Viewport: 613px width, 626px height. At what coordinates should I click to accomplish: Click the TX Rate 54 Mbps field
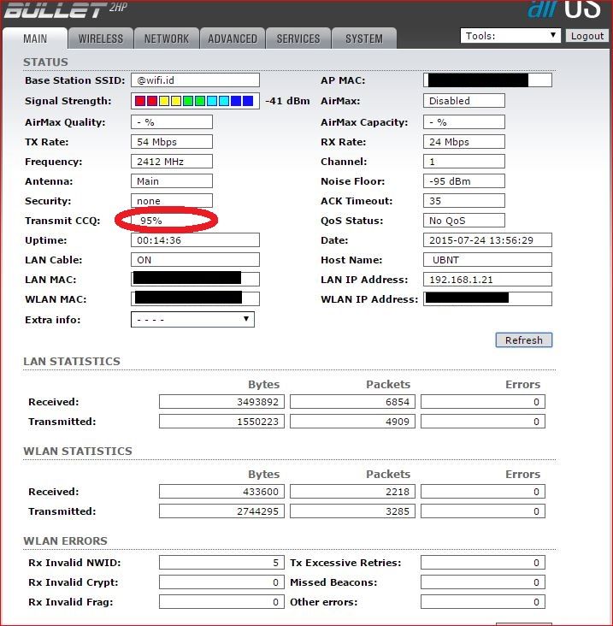171,142
